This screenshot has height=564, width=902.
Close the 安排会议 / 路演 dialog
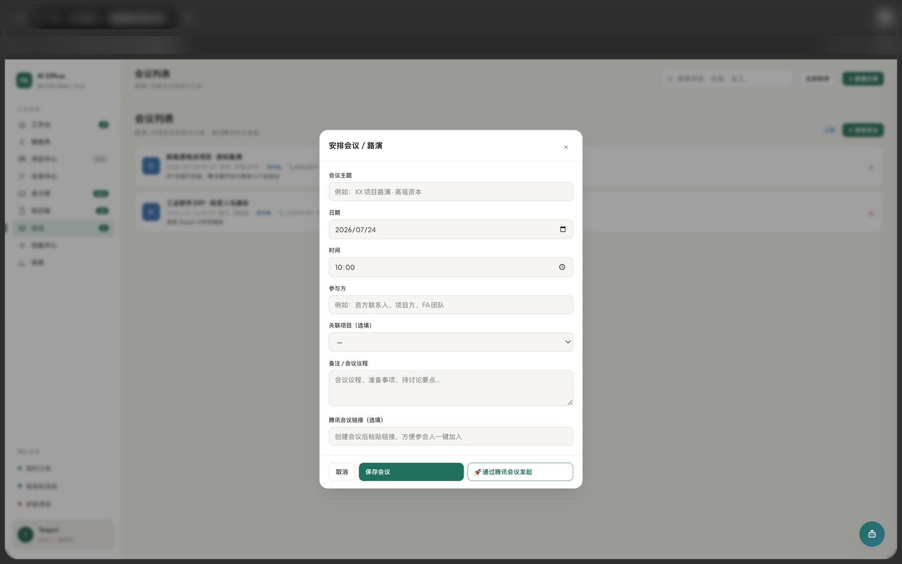point(566,147)
